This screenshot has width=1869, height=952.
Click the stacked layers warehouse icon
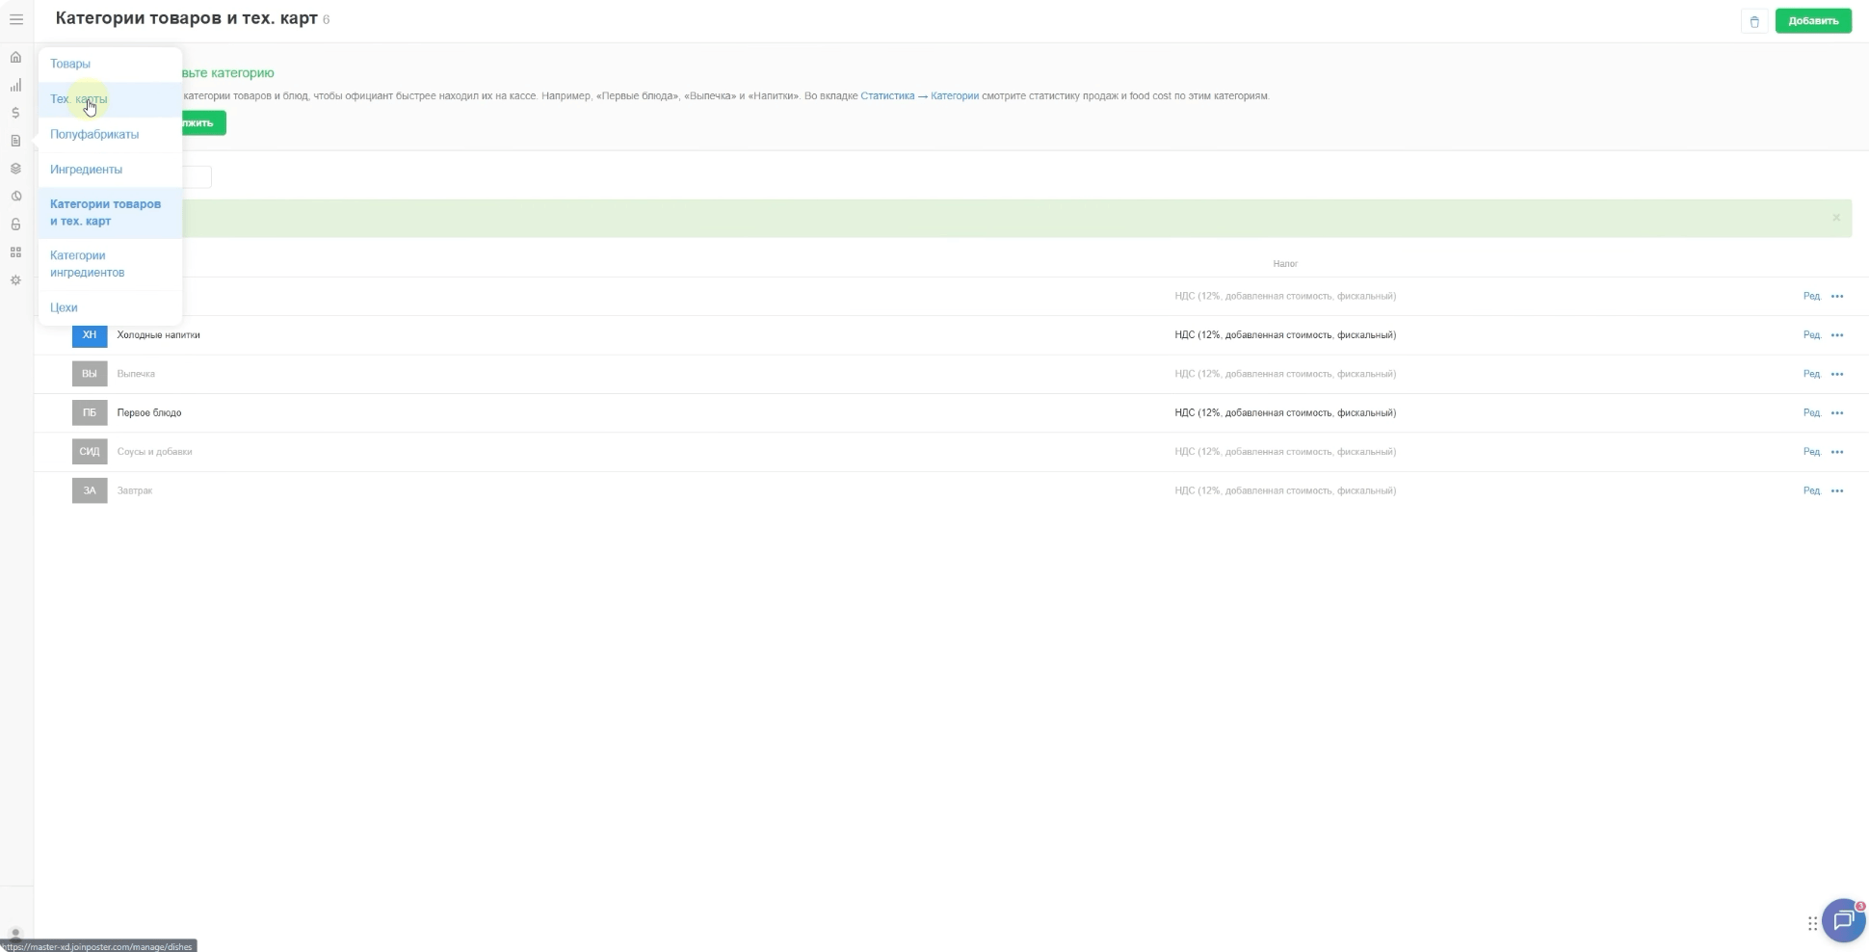(15, 169)
